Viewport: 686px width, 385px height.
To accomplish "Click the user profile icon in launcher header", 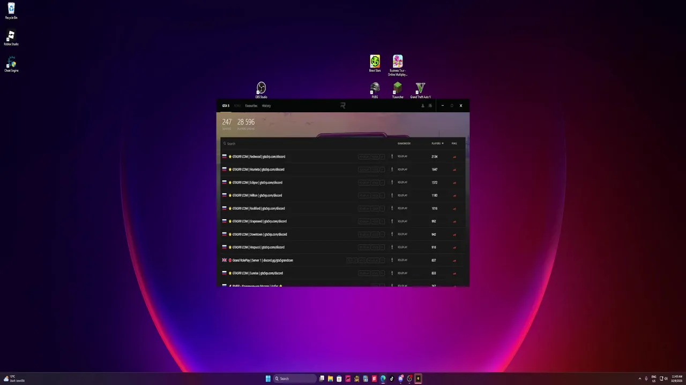I will pyautogui.click(x=422, y=106).
